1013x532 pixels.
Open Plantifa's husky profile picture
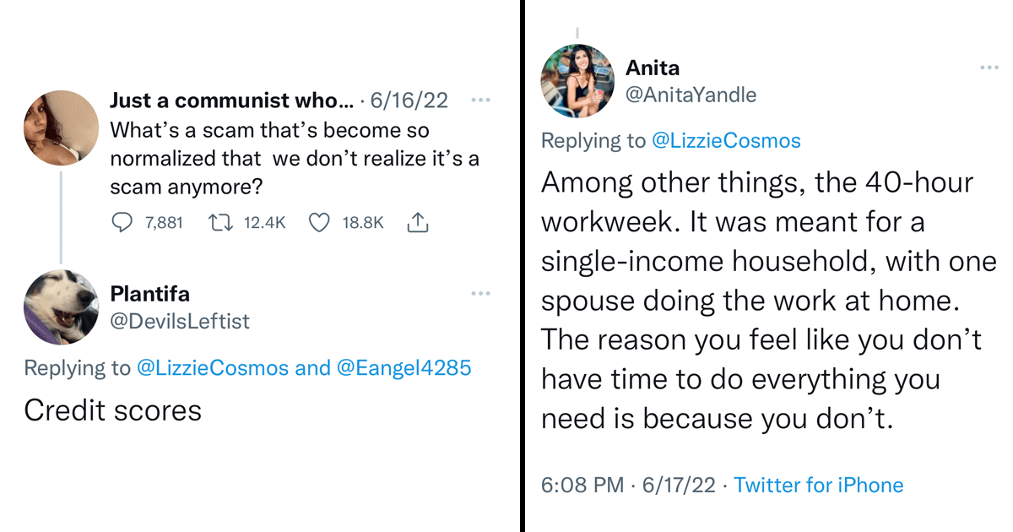pyautogui.click(x=60, y=307)
